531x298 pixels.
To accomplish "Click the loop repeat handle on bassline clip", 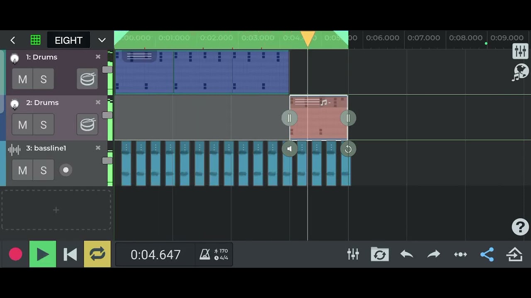I will point(348,149).
